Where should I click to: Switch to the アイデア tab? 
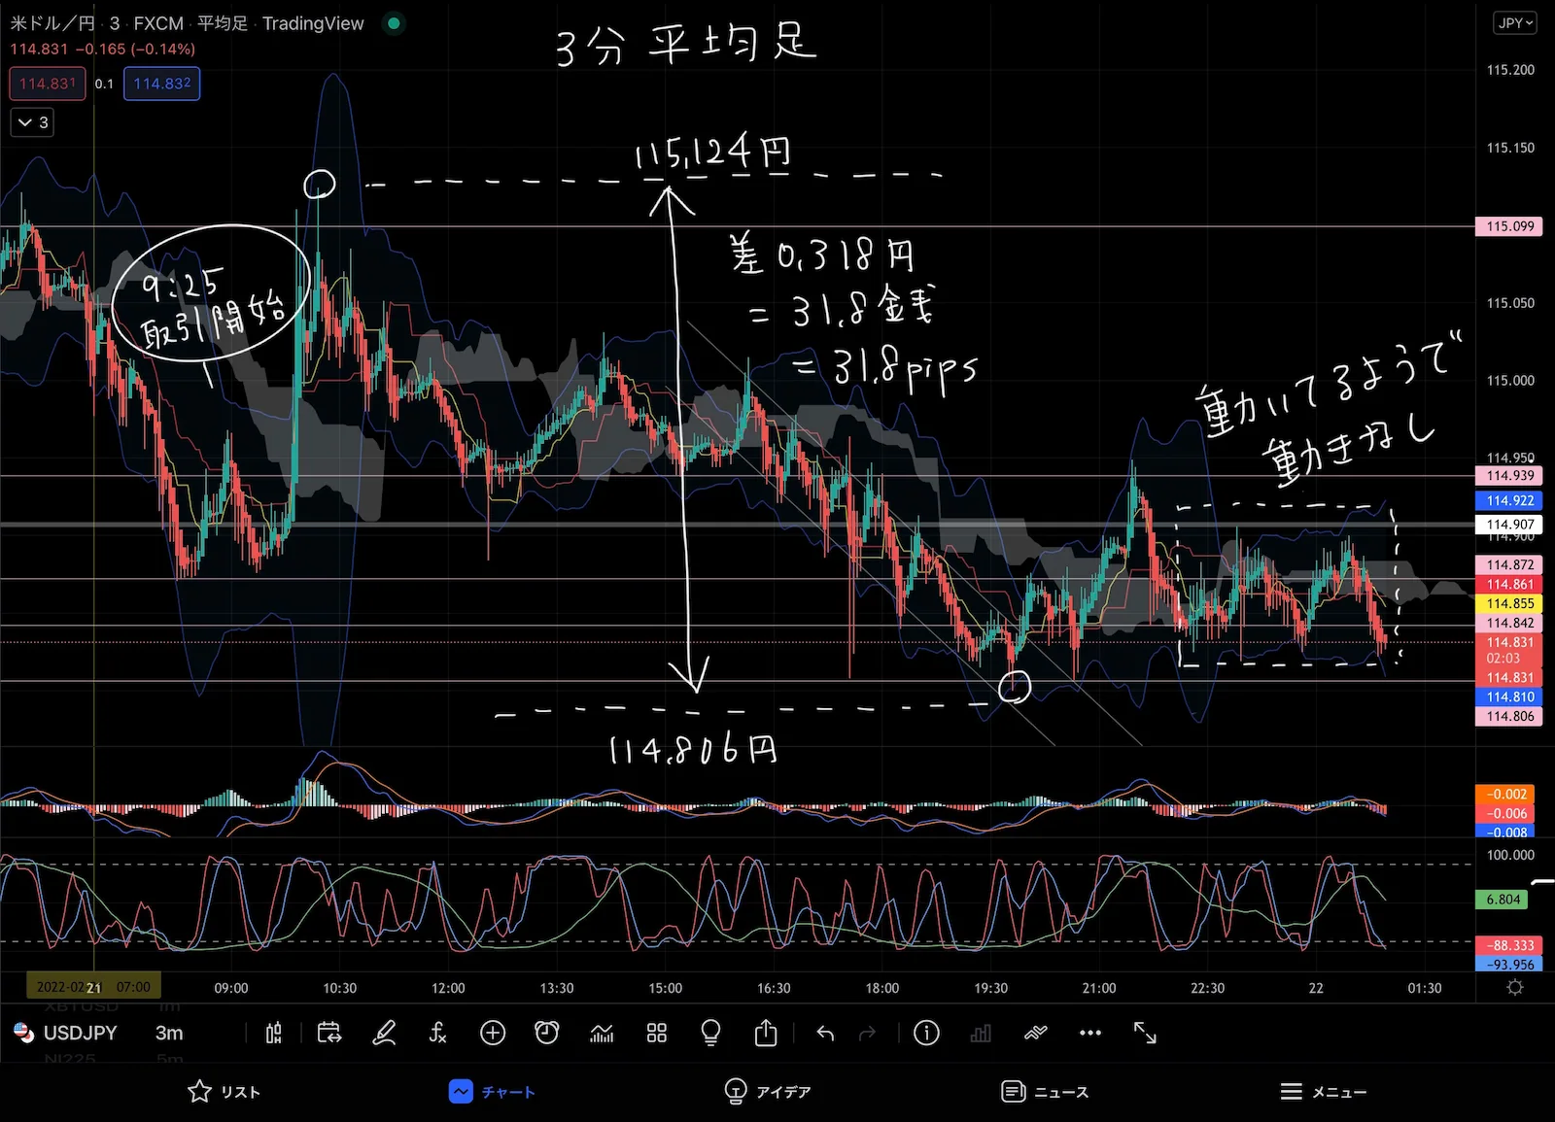[768, 1092]
